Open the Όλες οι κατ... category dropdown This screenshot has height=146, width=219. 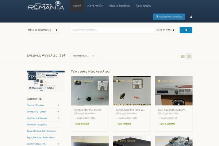point(165,30)
